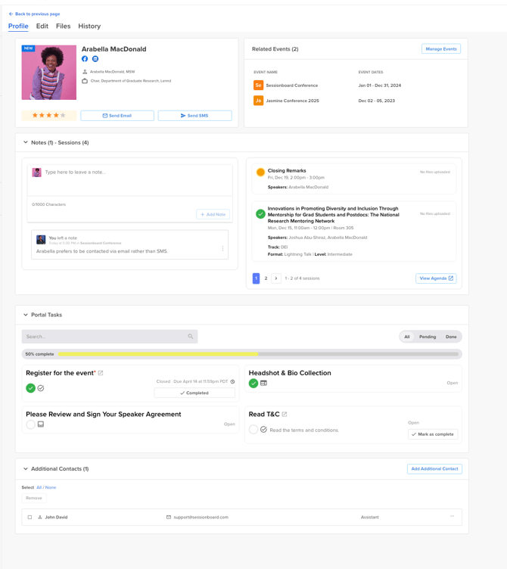Viewport: 507px width, 569px height.
Task: Collapse the Additional Contacts section
Action: pyautogui.click(x=26, y=468)
